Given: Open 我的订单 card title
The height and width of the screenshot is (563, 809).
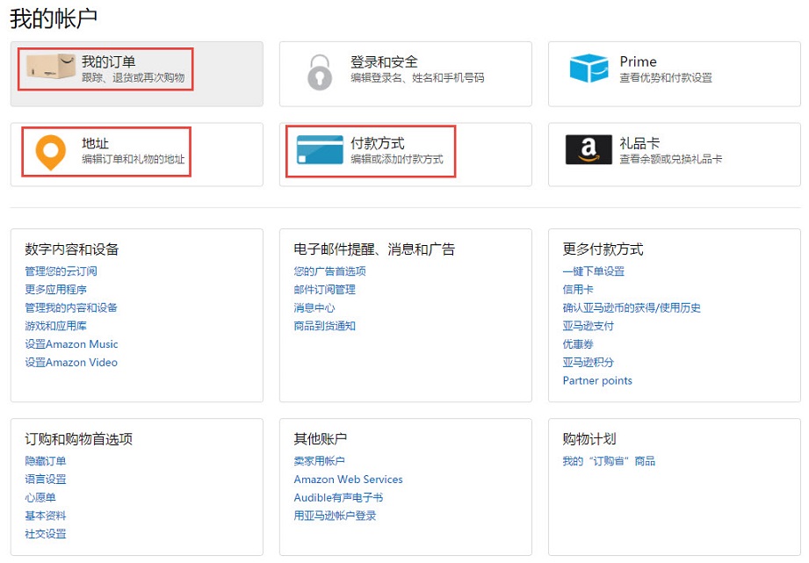Looking at the screenshot, I should [x=108, y=62].
